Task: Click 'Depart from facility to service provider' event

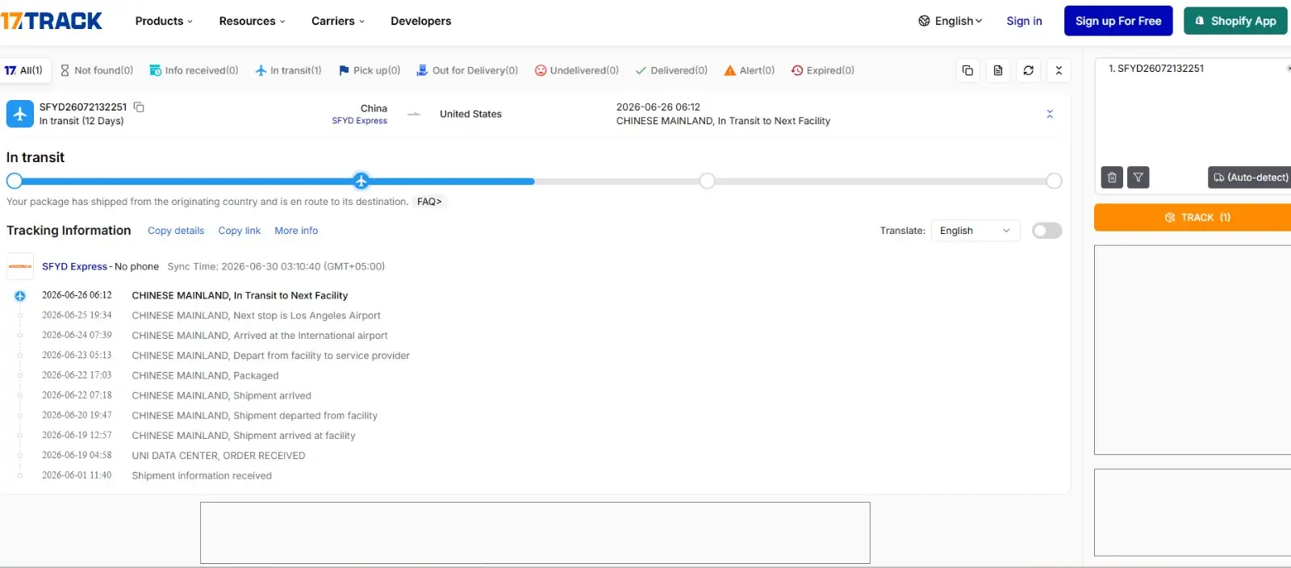Action: point(270,356)
